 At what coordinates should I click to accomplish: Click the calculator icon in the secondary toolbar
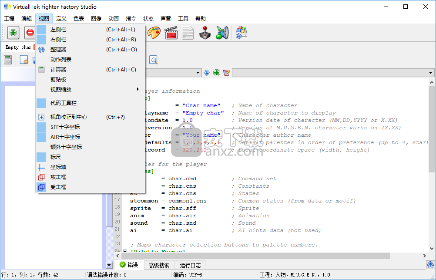tap(8, 60)
